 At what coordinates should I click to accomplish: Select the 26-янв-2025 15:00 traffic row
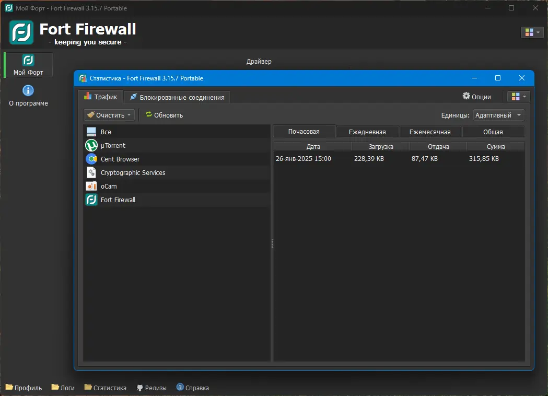pyautogui.click(x=399, y=159)
